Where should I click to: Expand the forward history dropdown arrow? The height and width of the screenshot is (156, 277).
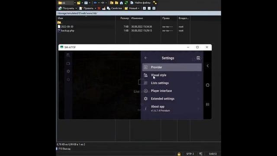pyautogui.click(x=106, y=3)
